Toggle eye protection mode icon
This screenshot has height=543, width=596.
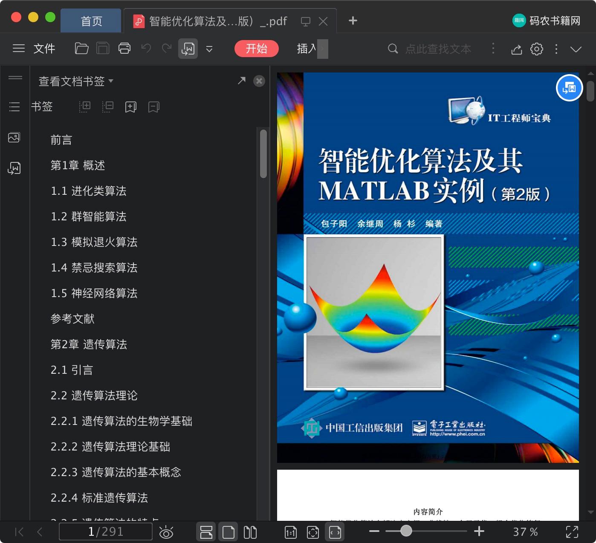[166, 532]
